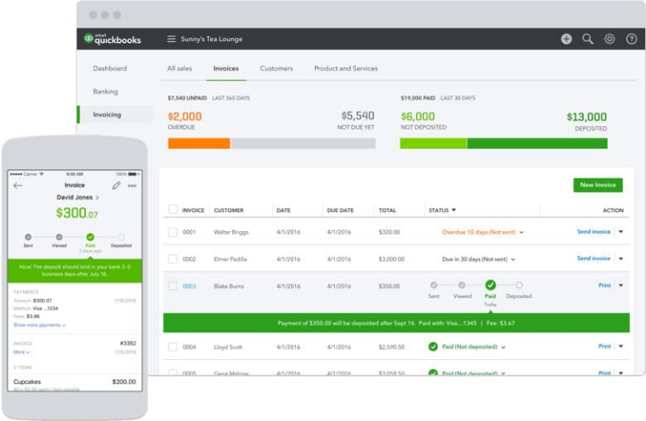Tap the pencil edit icon on phone invoice
The height and width of the screenshot is (421, 646).
[116, 186]
